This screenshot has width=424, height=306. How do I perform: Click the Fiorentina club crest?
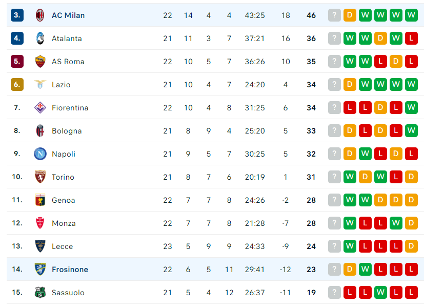click(x=40, y=107)
